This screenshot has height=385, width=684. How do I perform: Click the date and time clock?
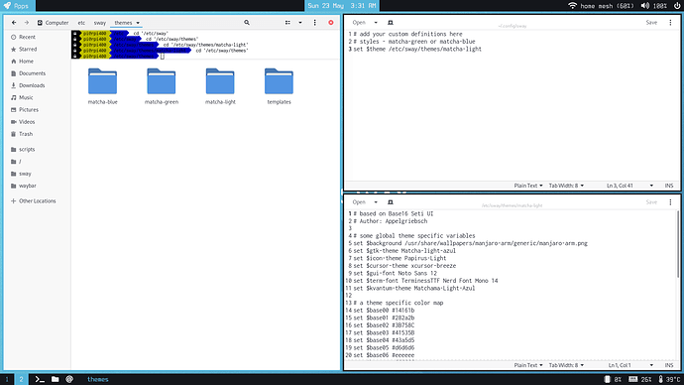coord(342,6)
